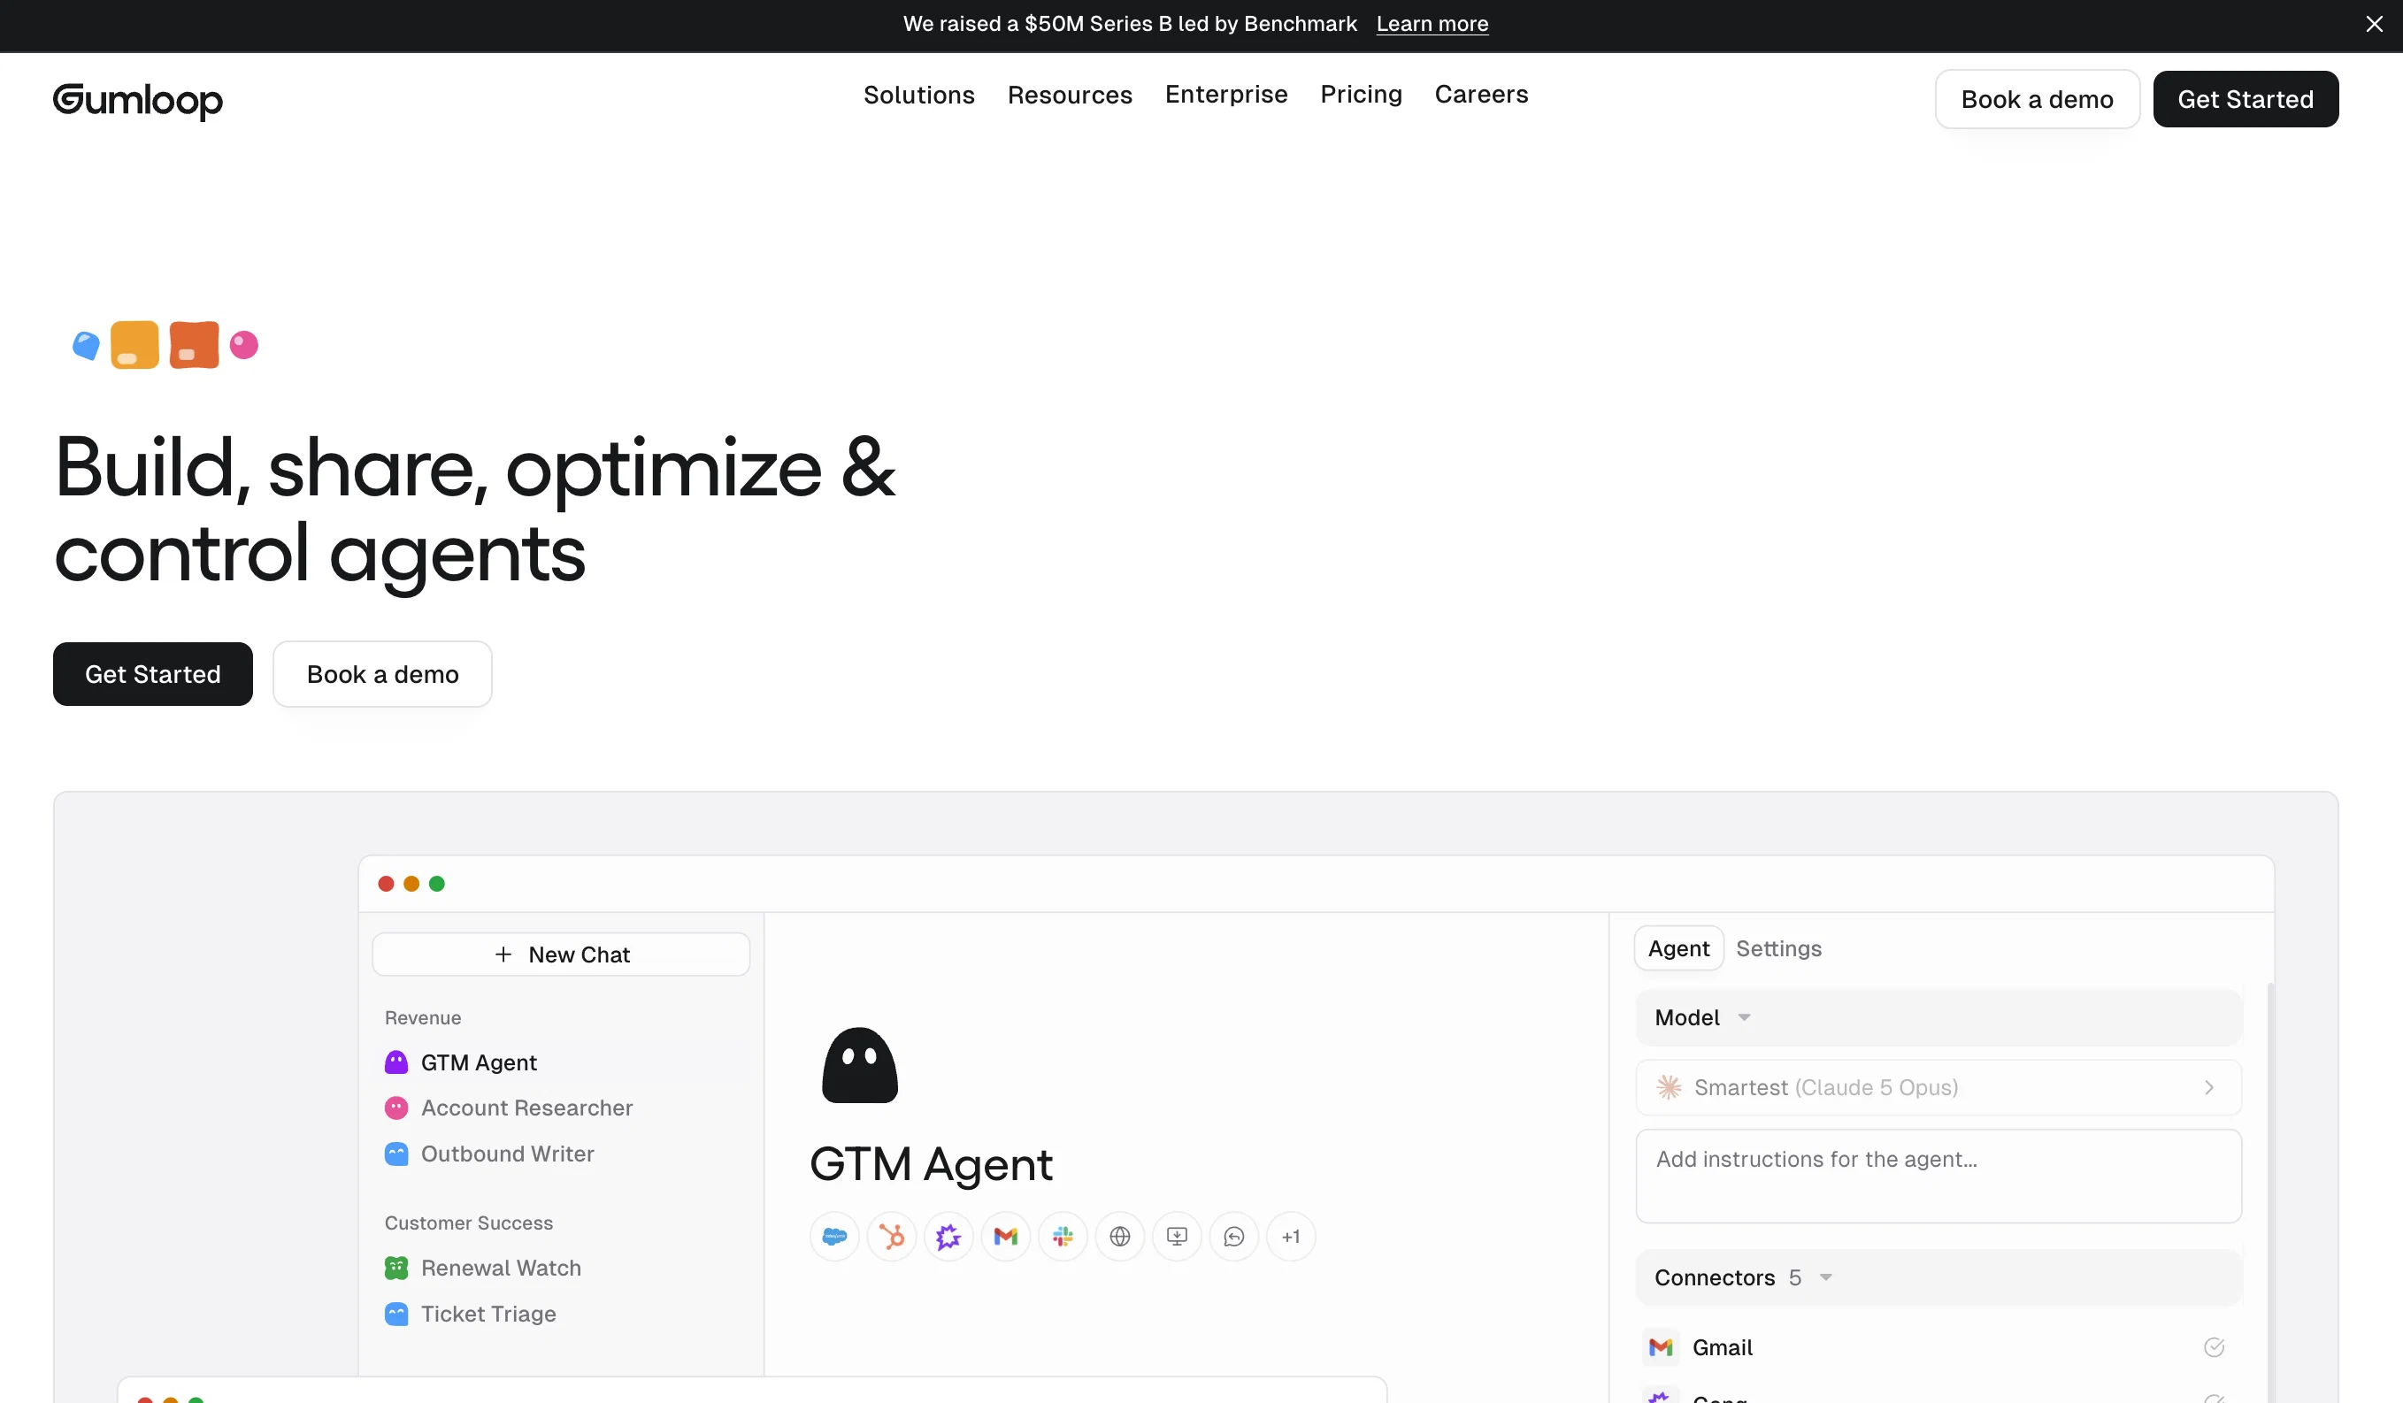The image size is (2403, 1403).
Task: Open the Careers page
Action: 1481,95
